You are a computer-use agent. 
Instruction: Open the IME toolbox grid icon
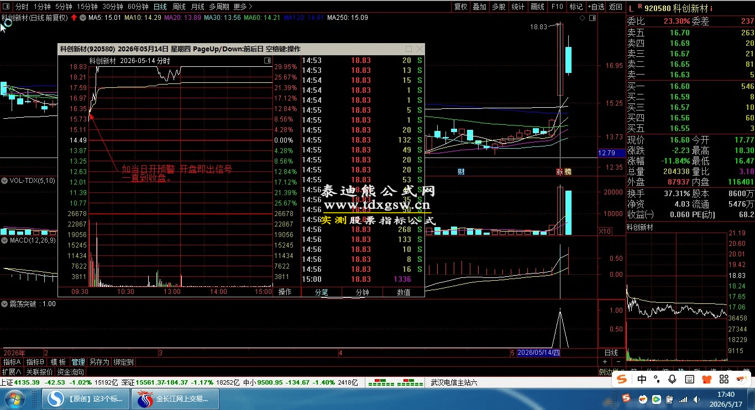click(x=723, y=379)
